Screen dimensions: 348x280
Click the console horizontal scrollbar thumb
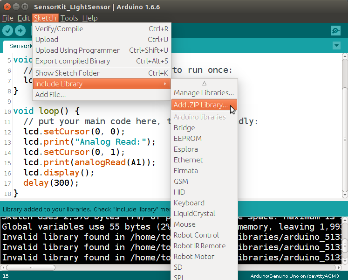[31, 267]
